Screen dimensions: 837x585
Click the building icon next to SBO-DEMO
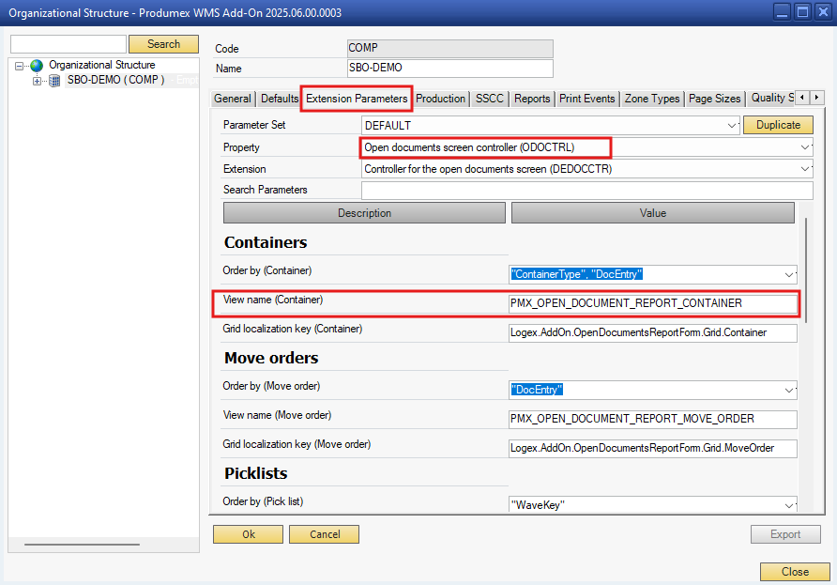[x=54, y=80]
